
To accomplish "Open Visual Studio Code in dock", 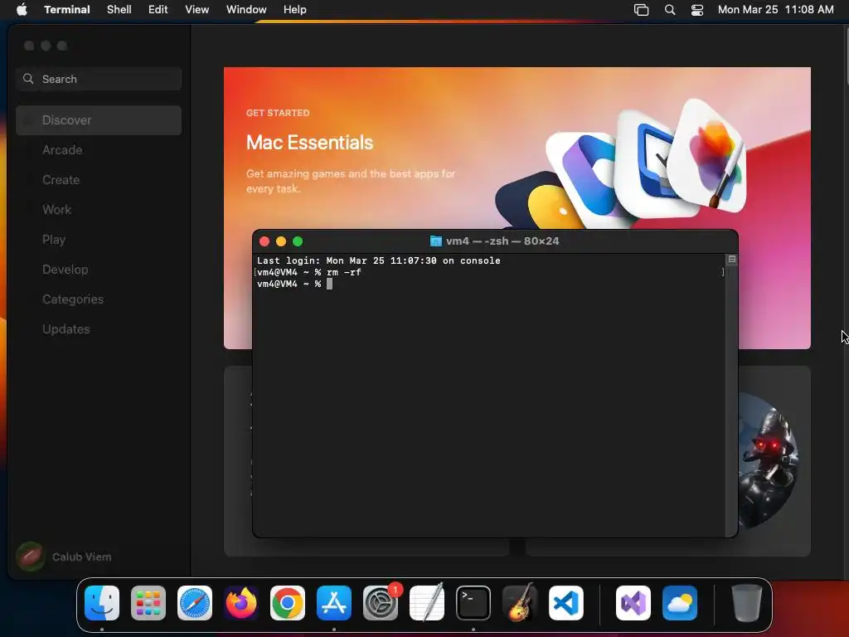I will click(566, 603).
